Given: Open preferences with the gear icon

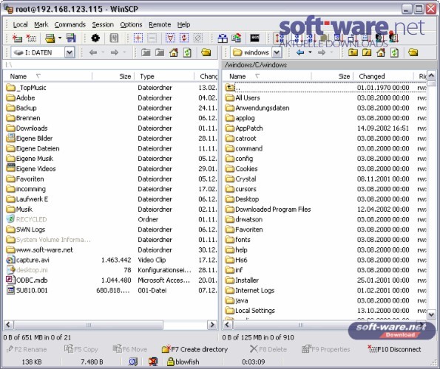Looking at the screenshot, I should pos(95,38).
